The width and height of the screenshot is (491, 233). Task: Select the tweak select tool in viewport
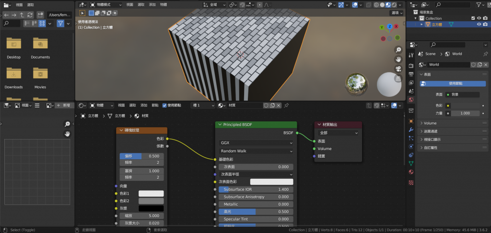pyautogui.click(x=82, y=13)
